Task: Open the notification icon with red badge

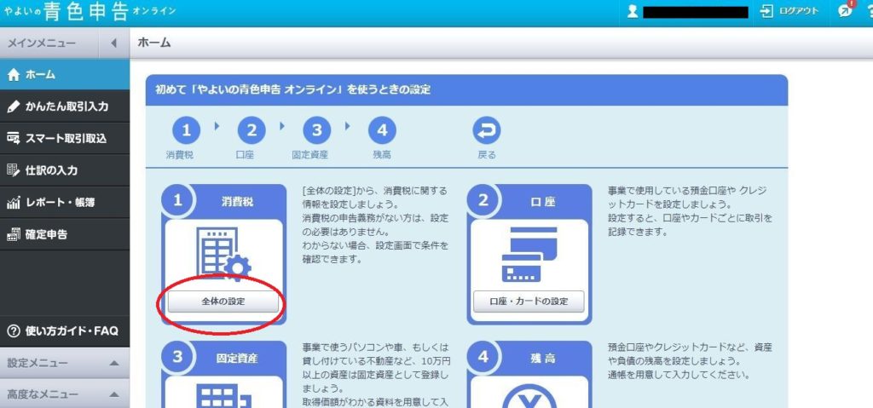Action: coord(845,11)
